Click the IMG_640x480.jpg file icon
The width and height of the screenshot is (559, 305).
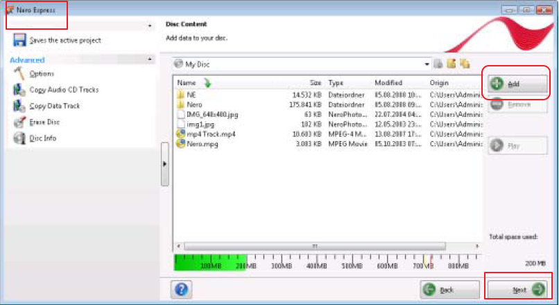tap(181, 115)
